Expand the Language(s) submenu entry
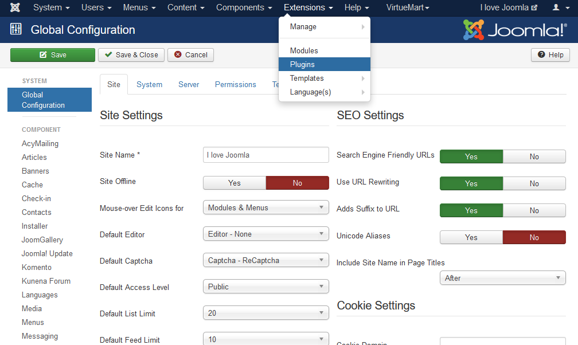The image size is (578, 345). pos(325,92)
